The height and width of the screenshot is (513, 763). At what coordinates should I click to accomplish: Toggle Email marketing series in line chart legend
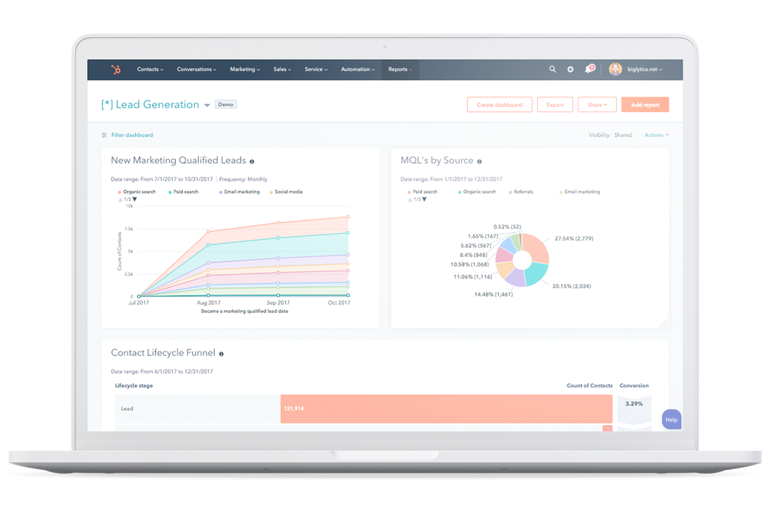239,192
